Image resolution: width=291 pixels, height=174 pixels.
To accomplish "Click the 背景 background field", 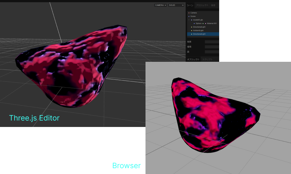I will pos(212,42).
